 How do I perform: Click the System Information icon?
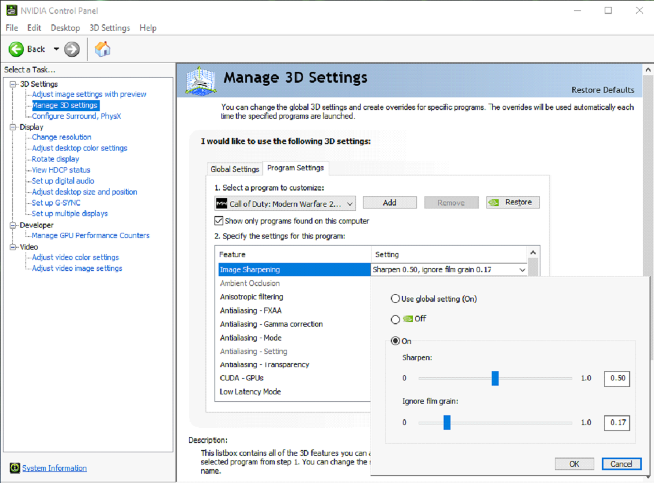pos(14,468)
